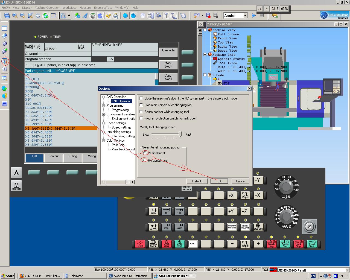Image resolution: width=350 pixels, height=280 pixels.
Task: Collapse the Speed settings tree node
Action: tap(104, 123)
